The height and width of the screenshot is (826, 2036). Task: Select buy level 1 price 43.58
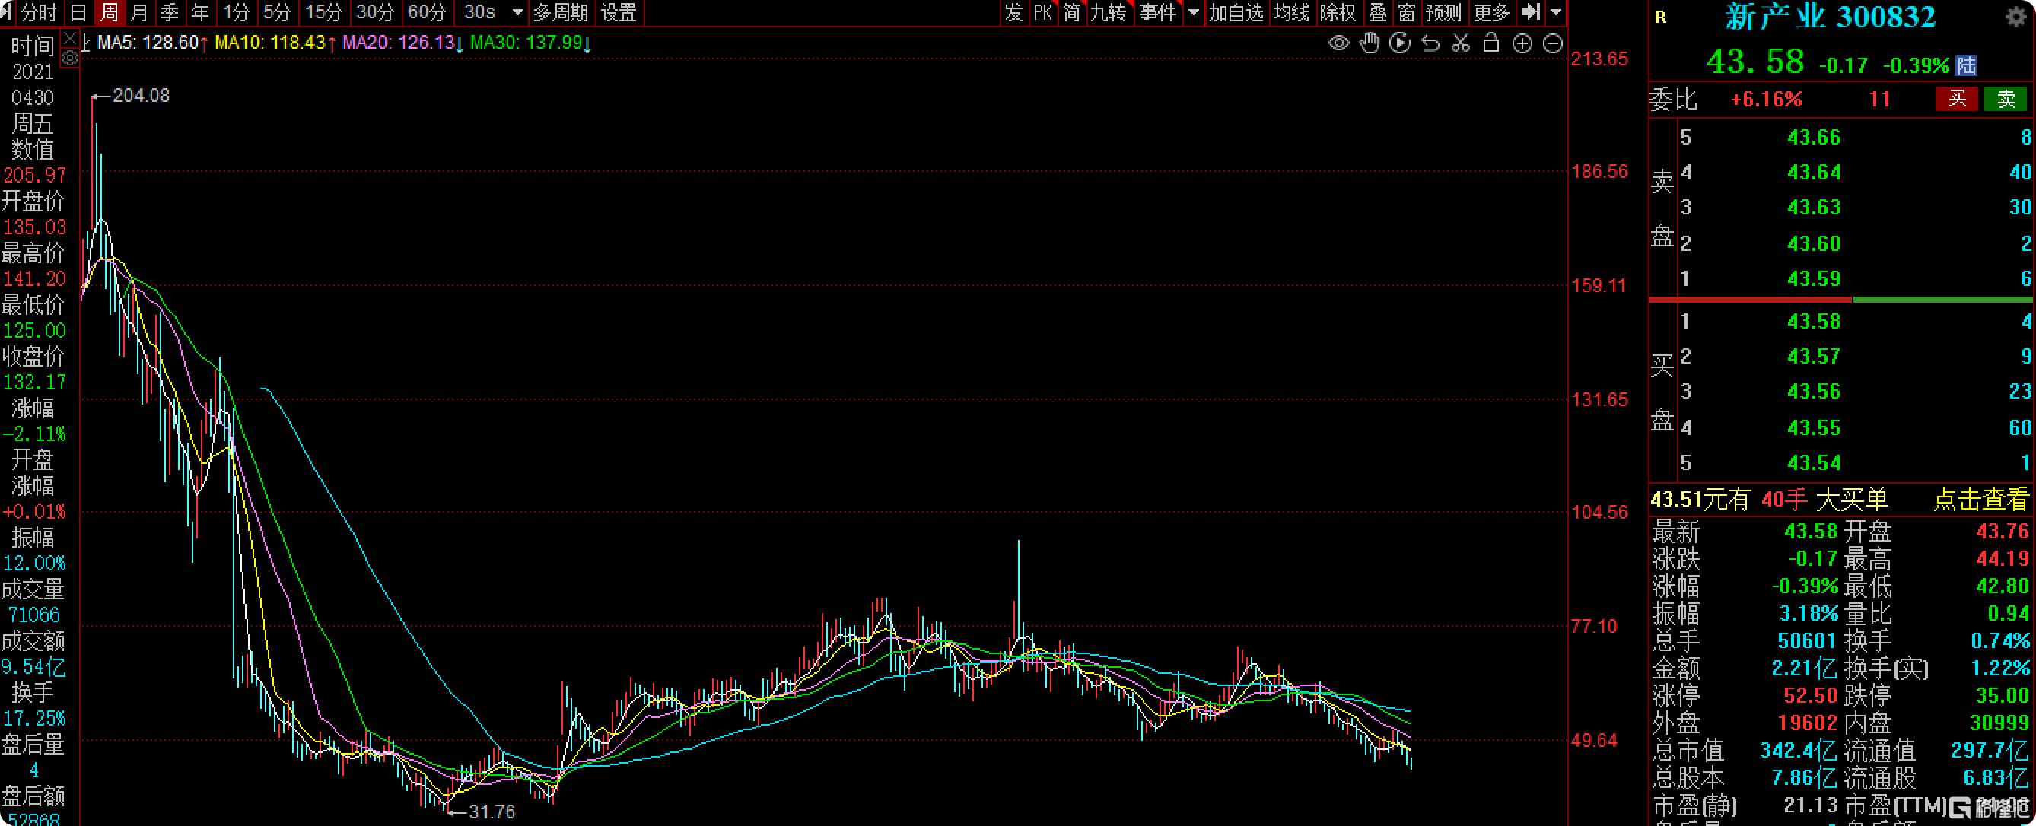click(x=1814, y=322)
